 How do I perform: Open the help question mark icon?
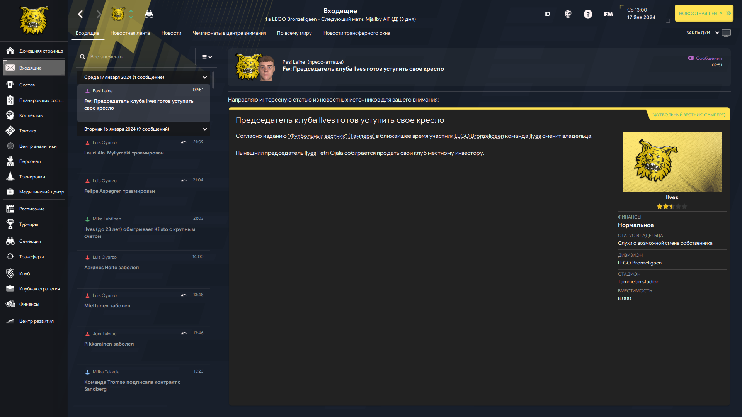click(588, 14)
